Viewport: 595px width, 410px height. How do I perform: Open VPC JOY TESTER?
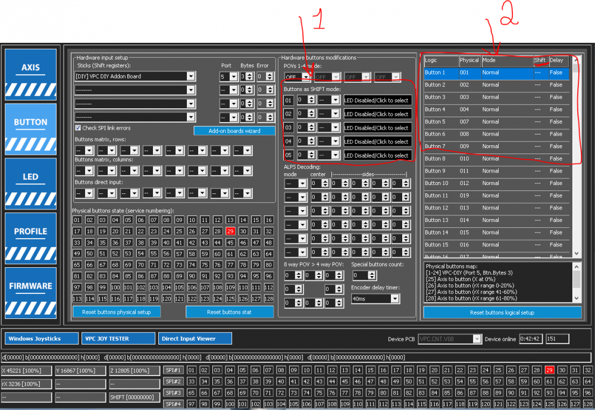click(118, 339)
